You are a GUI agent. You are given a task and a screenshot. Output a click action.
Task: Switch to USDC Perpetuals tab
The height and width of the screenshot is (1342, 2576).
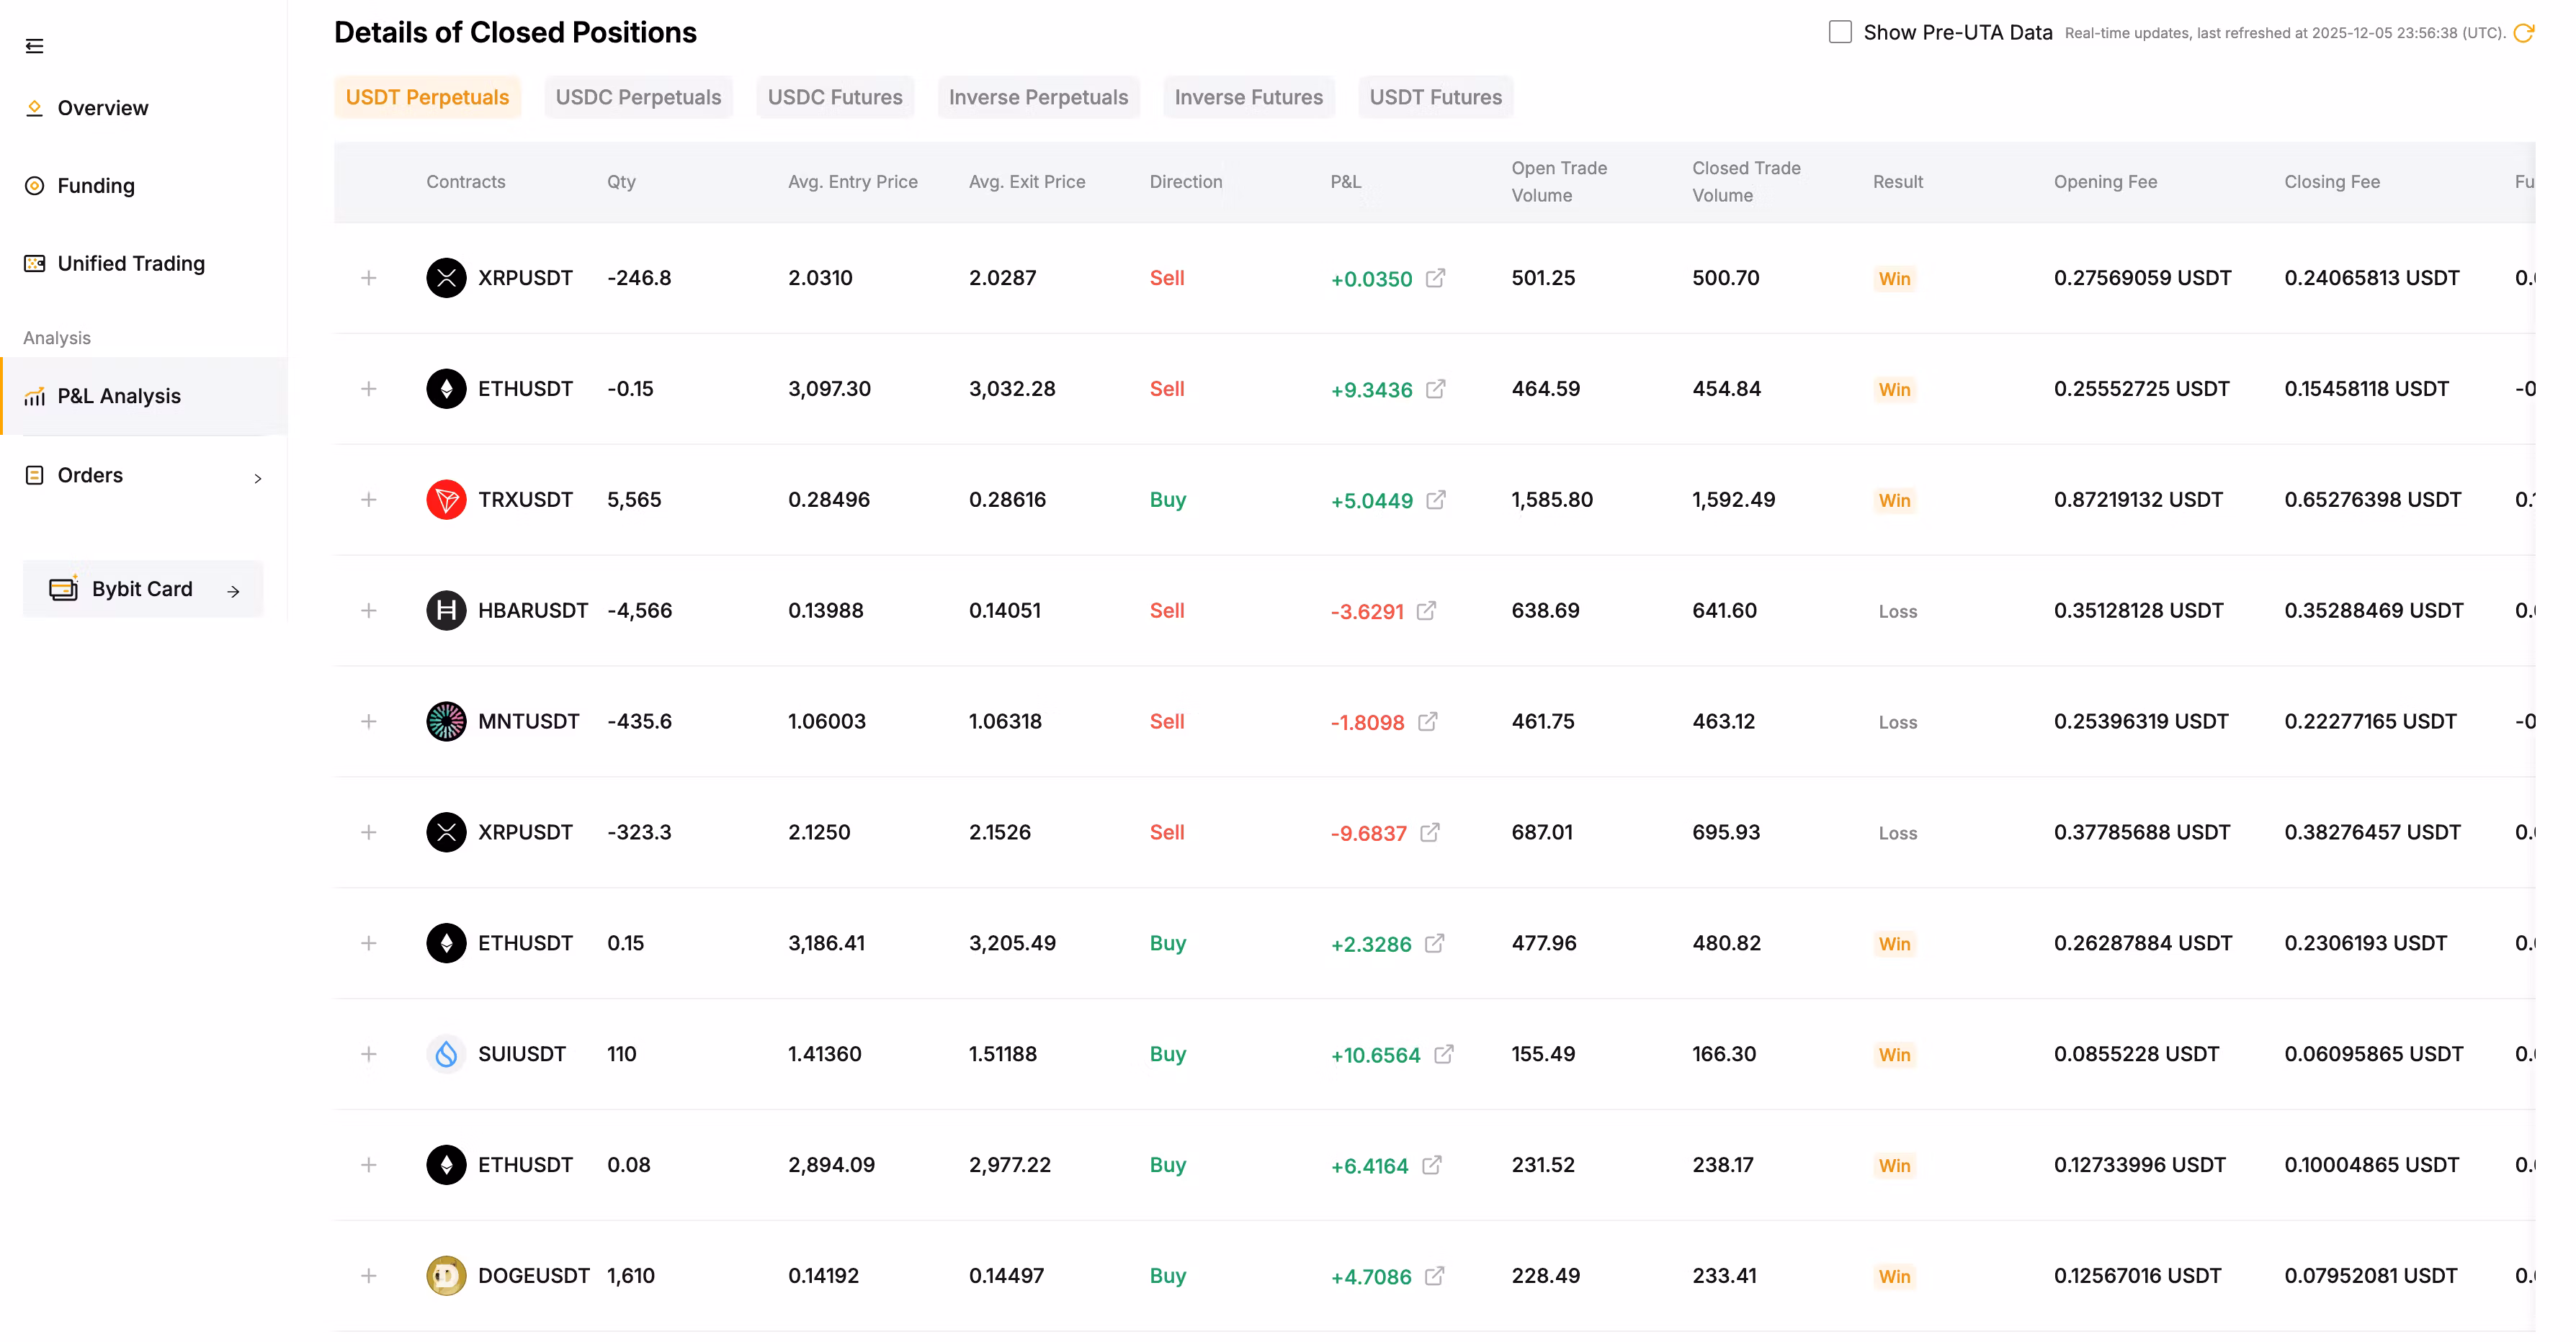coord(638,97)
